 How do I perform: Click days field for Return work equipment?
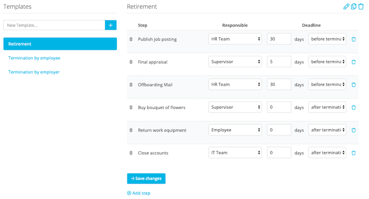tap(279, 130)
